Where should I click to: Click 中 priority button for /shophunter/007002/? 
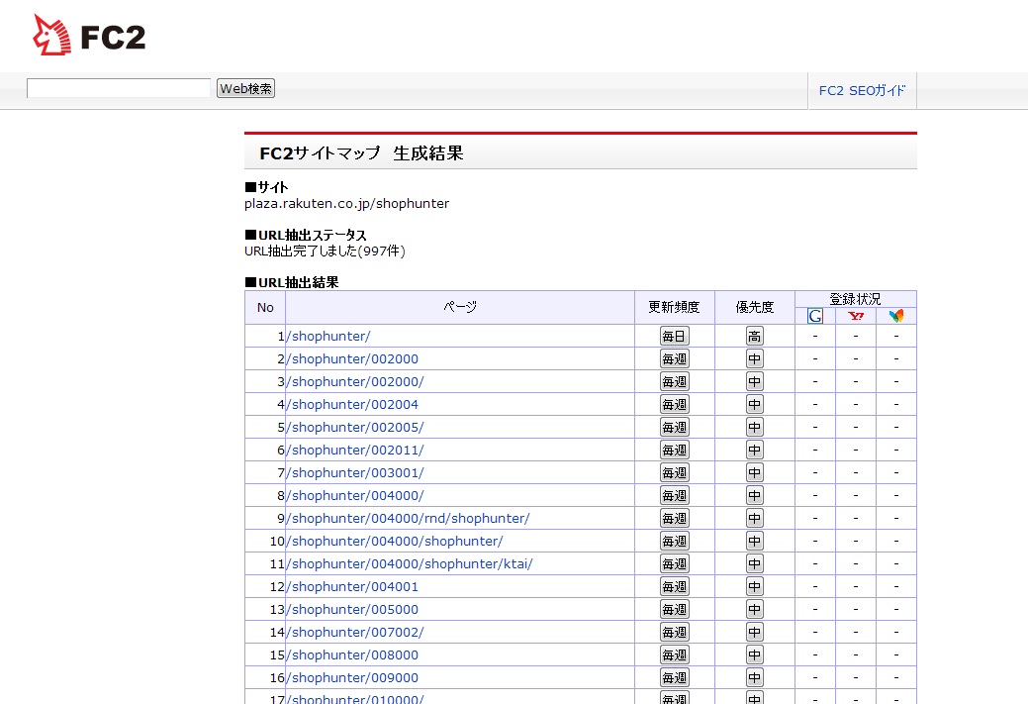tap(755, 633)
